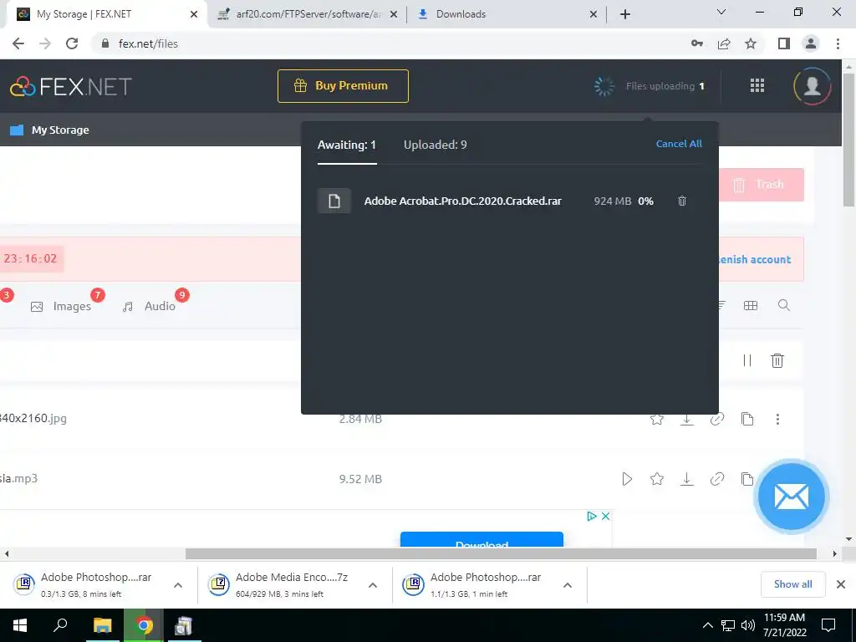
Task: Open My Storage breadcrumb
Action: click(x=60, y=130)
